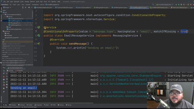The image size is (194, 109).
Task: Click the collapse all icon in Project panel
Action: pyautogui.click(x=25, y=8)
